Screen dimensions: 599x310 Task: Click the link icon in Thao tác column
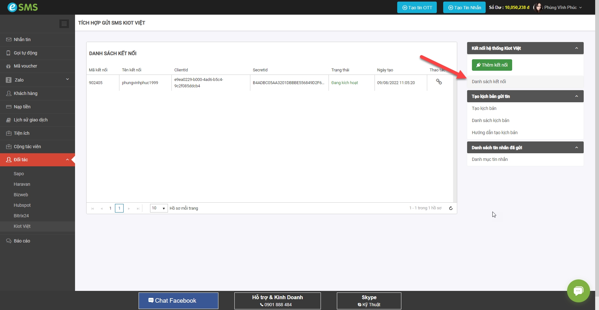pos(439,82)
